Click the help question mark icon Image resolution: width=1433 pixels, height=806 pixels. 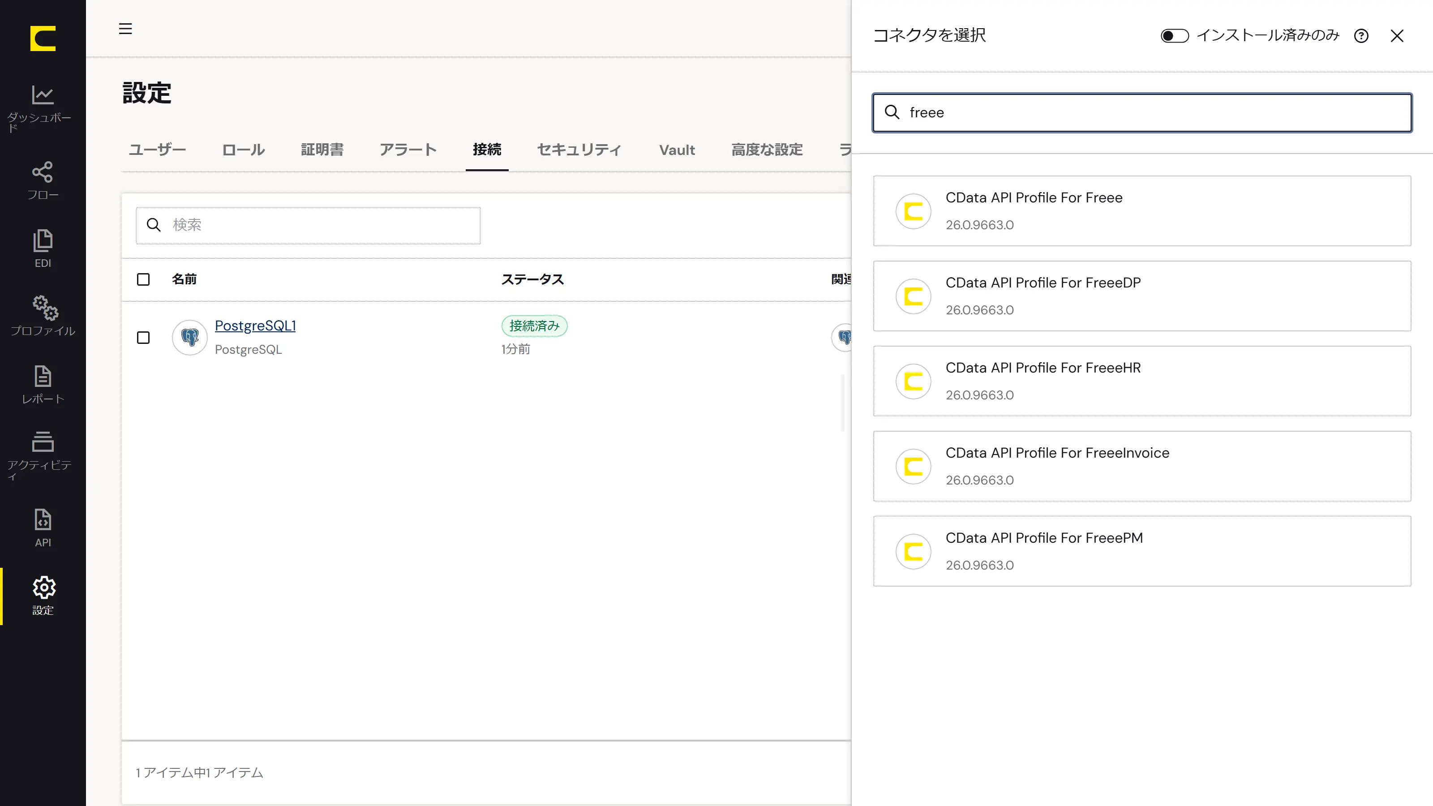[1361, 36]
